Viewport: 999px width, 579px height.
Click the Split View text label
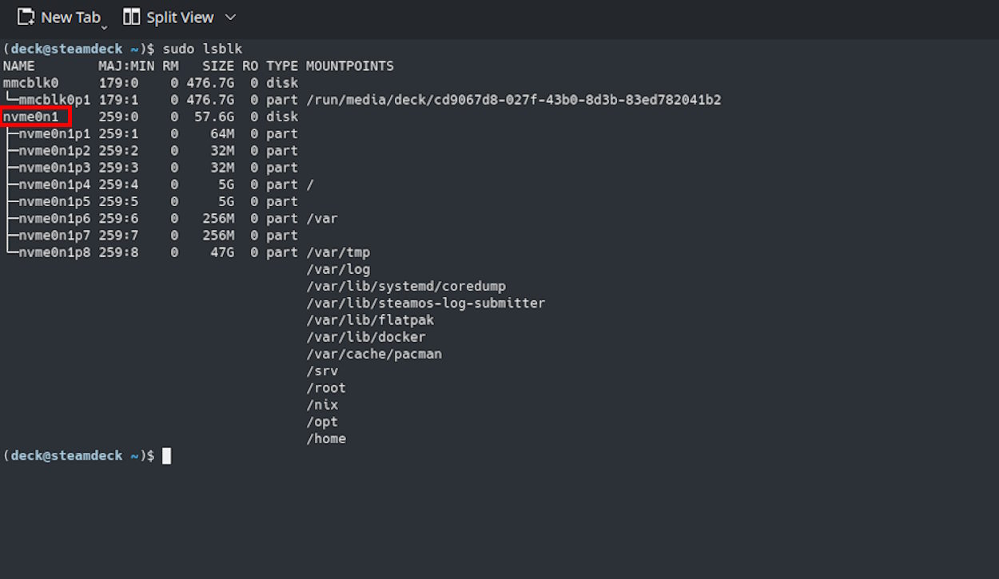click(x=180, y=17)
